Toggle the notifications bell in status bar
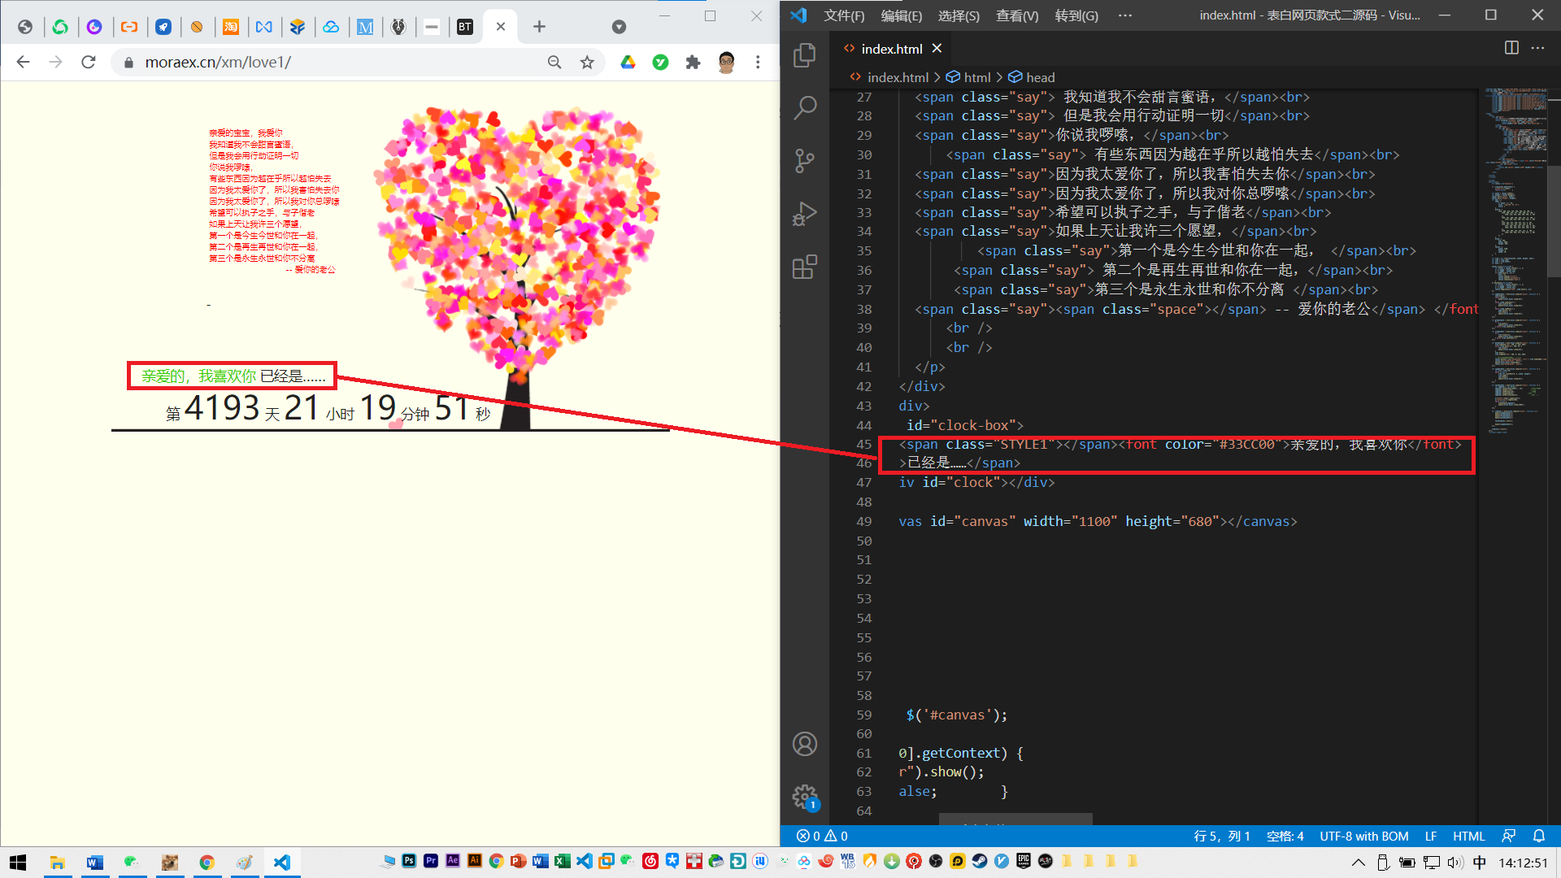The width and height of the screenshot is (1561, 878). coord(1539,836)
